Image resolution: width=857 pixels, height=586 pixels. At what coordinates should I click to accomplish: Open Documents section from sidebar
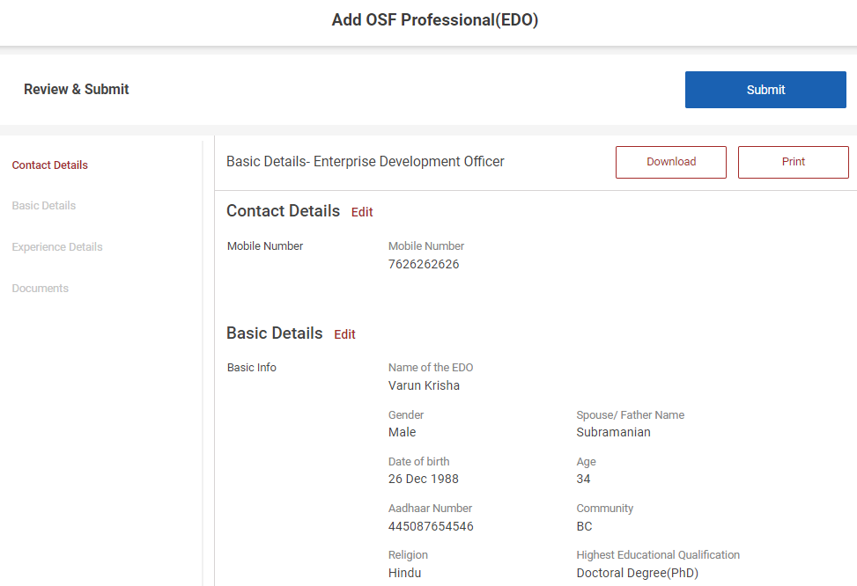(41, 289)
